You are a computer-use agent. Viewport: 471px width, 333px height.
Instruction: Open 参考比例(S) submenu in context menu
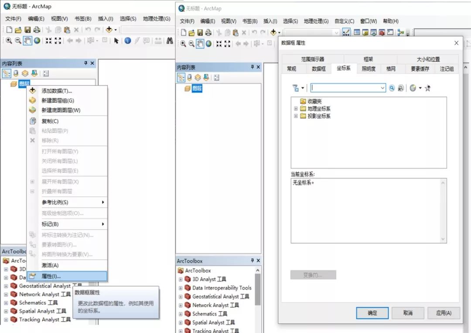coord(67,202)
